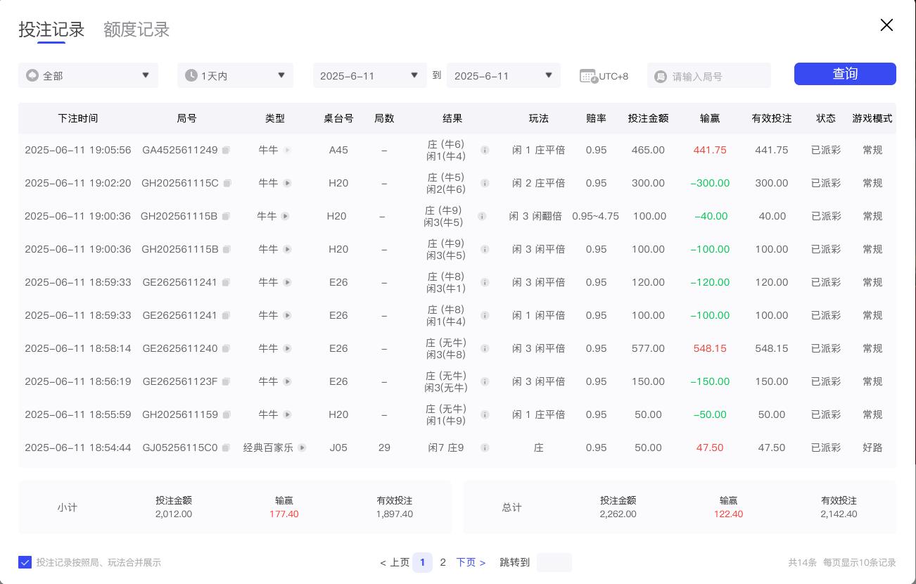
Task: Open the 全部 filter dropdown
Action: point(88,75)
